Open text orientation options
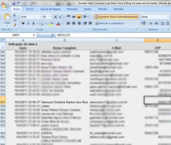The height and width of the screenshot is (145, 171). pos(86,17)
